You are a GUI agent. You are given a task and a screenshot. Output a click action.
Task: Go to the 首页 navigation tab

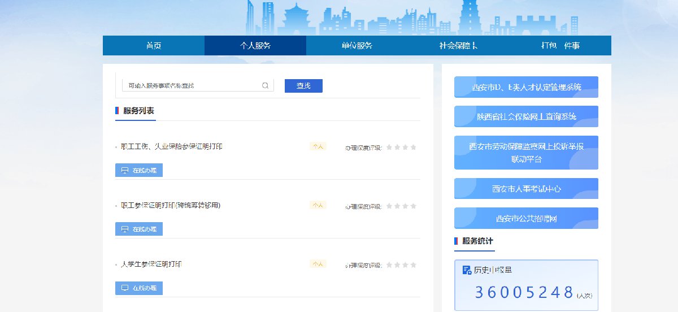point(154,46)
